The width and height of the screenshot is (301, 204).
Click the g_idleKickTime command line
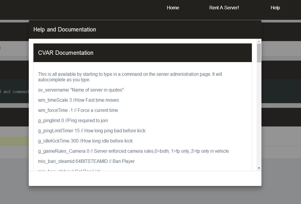point(85,141)
